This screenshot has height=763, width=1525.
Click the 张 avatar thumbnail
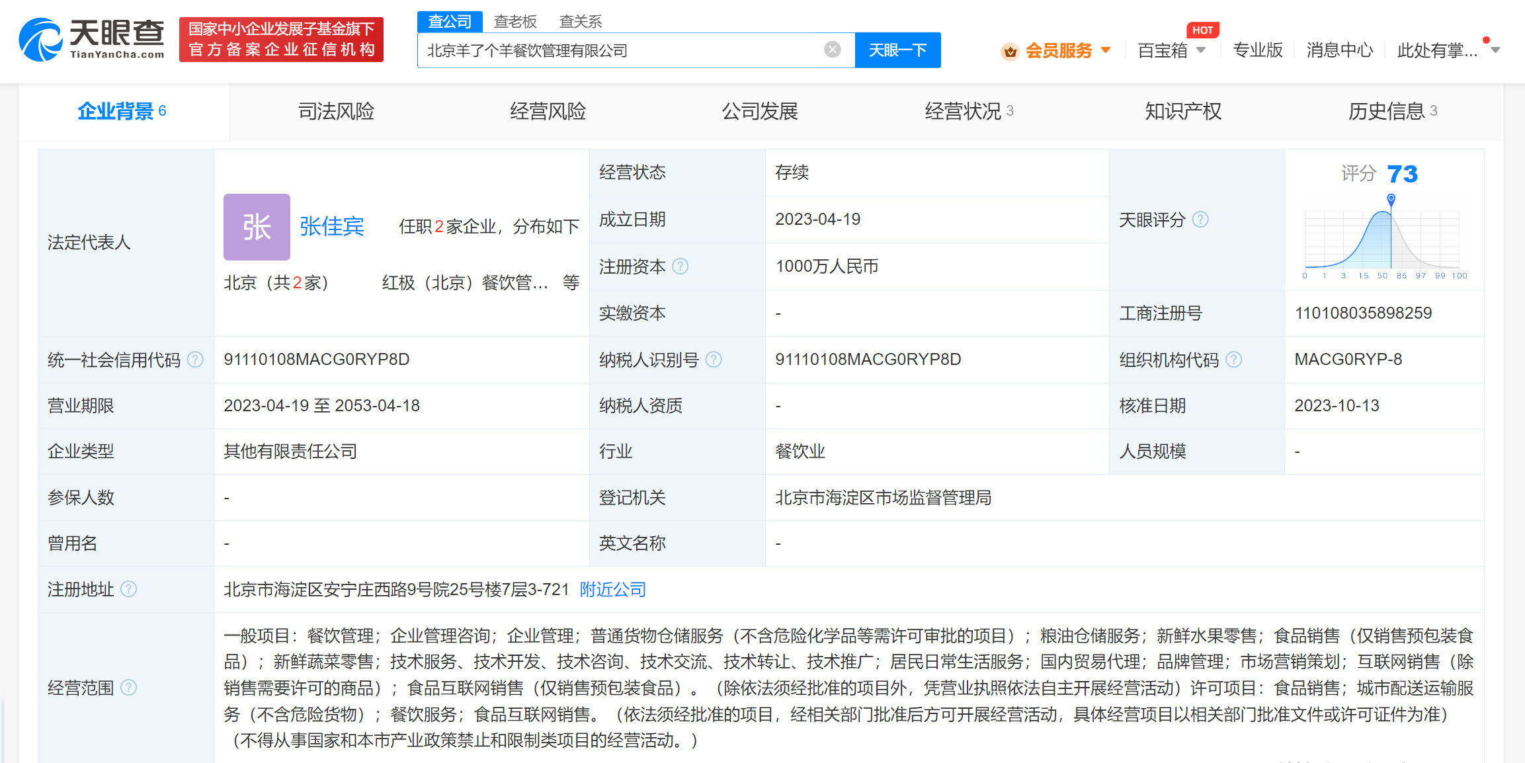(x=257, y=227)
